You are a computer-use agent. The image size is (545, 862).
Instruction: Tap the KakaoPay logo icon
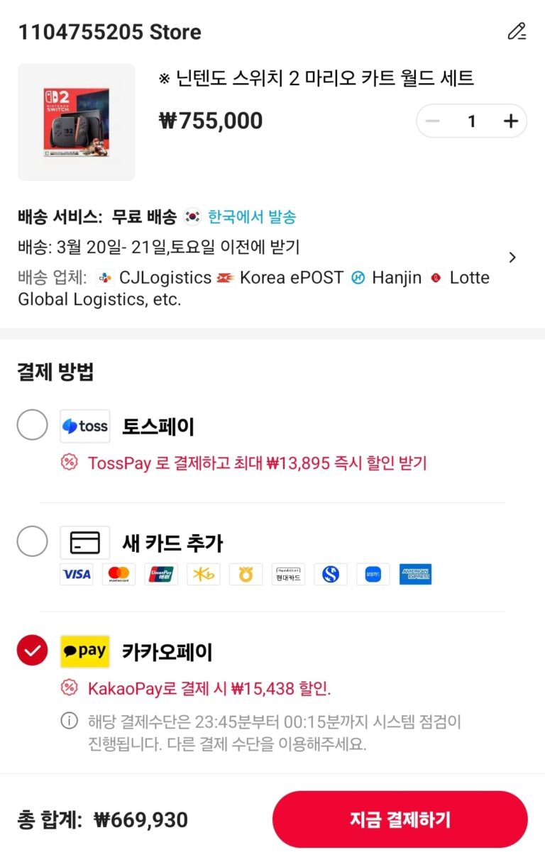(85, 651)
